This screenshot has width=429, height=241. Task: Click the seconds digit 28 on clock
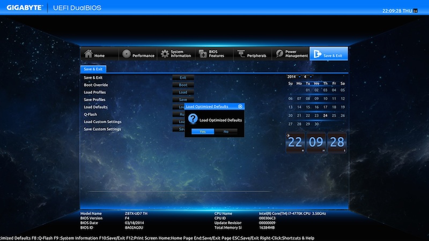pyautogui.click(x=337, y=142)
